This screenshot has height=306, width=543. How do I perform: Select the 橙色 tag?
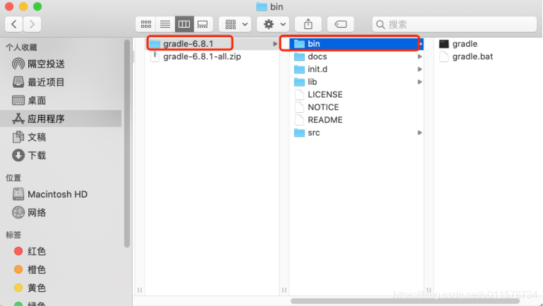[x=61, y=270]
